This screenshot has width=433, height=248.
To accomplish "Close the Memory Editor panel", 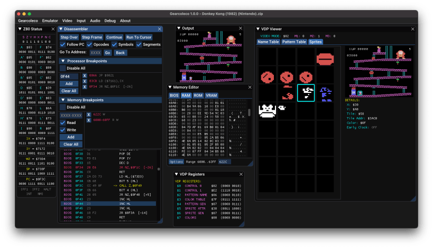I will 250,87.
